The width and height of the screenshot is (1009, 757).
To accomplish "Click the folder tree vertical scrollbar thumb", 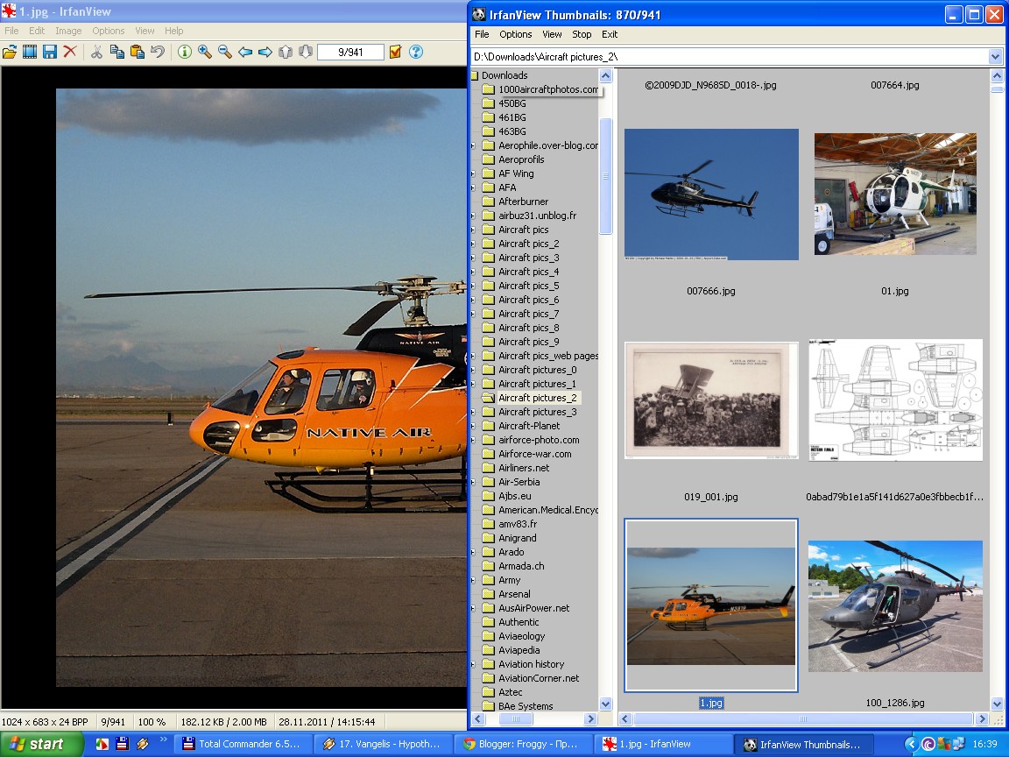I will coord(605,176).
